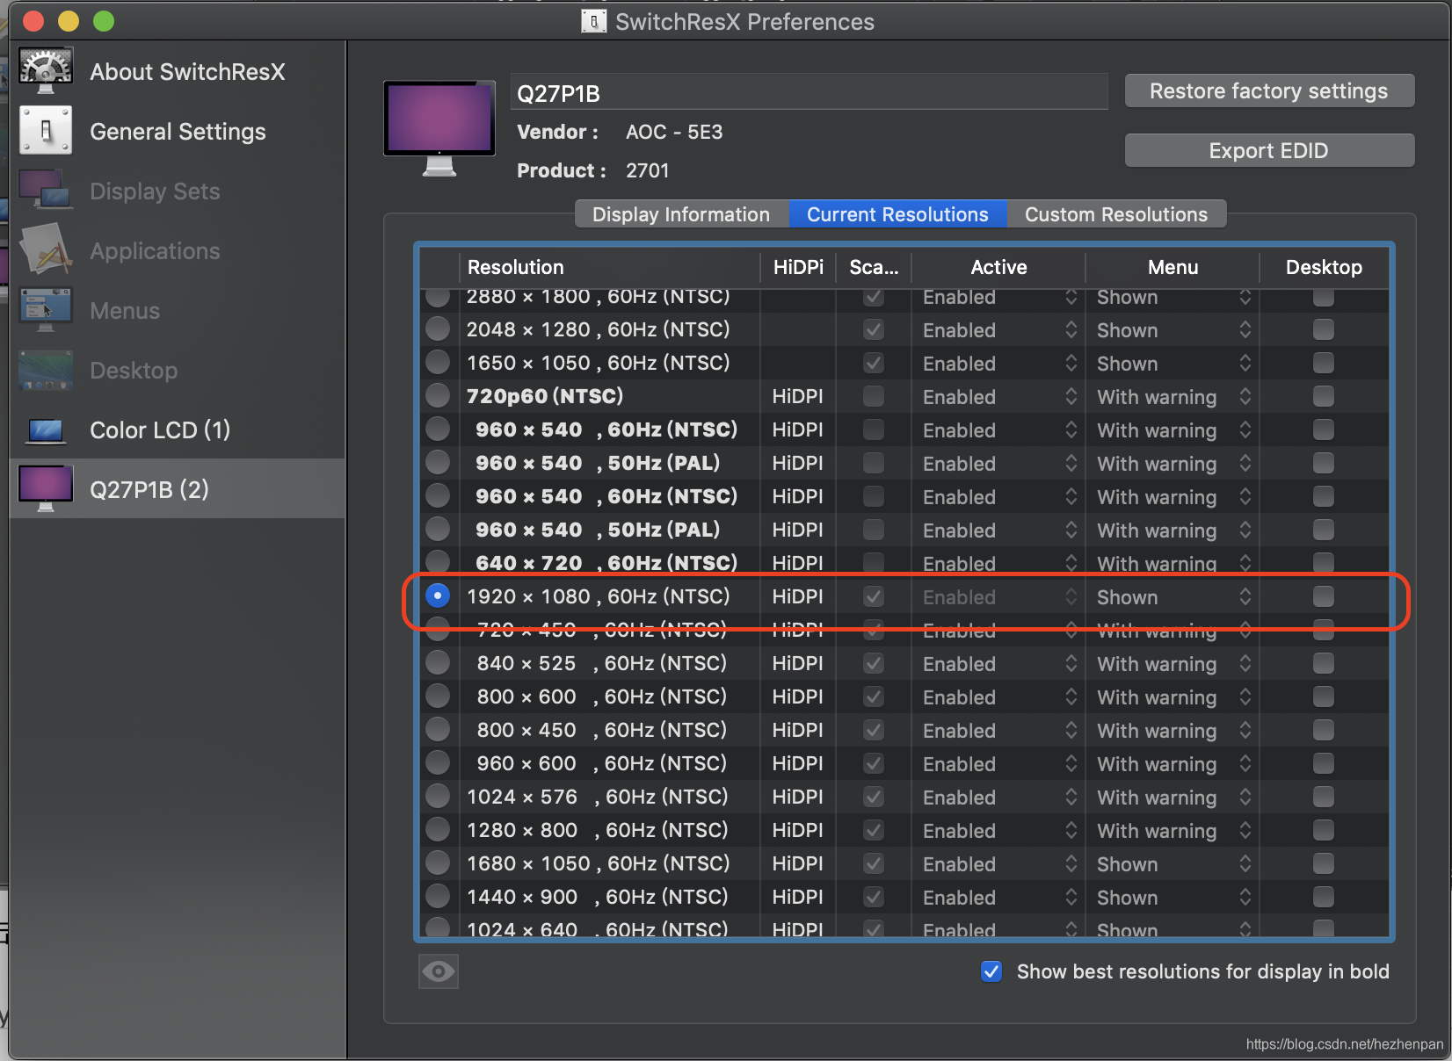Select the 1440 × 900 HiDPI radio button
Image resolution: width=1452 pixels, height=1061 pixels.
click(x=438, y=896)
